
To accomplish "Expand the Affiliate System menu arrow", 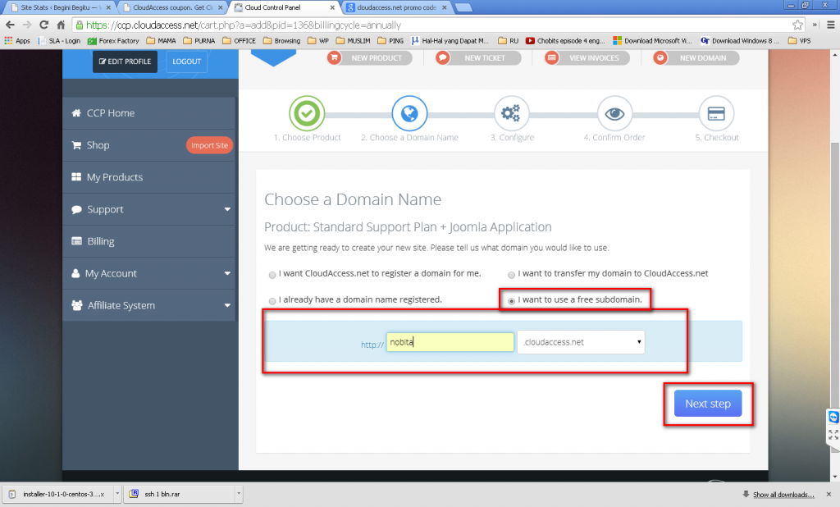I will 227,305.
